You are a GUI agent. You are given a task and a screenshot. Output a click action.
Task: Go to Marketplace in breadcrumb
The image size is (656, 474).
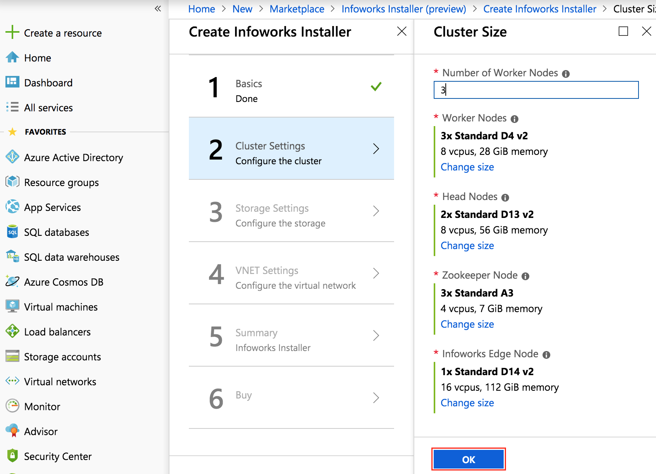[x=297, y=9]
